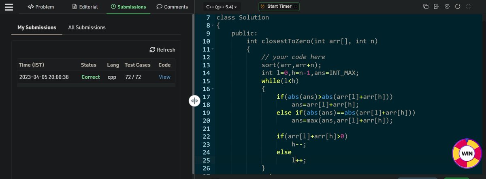
Task: Refresh the submissions list
Action: tap(162, 50)
